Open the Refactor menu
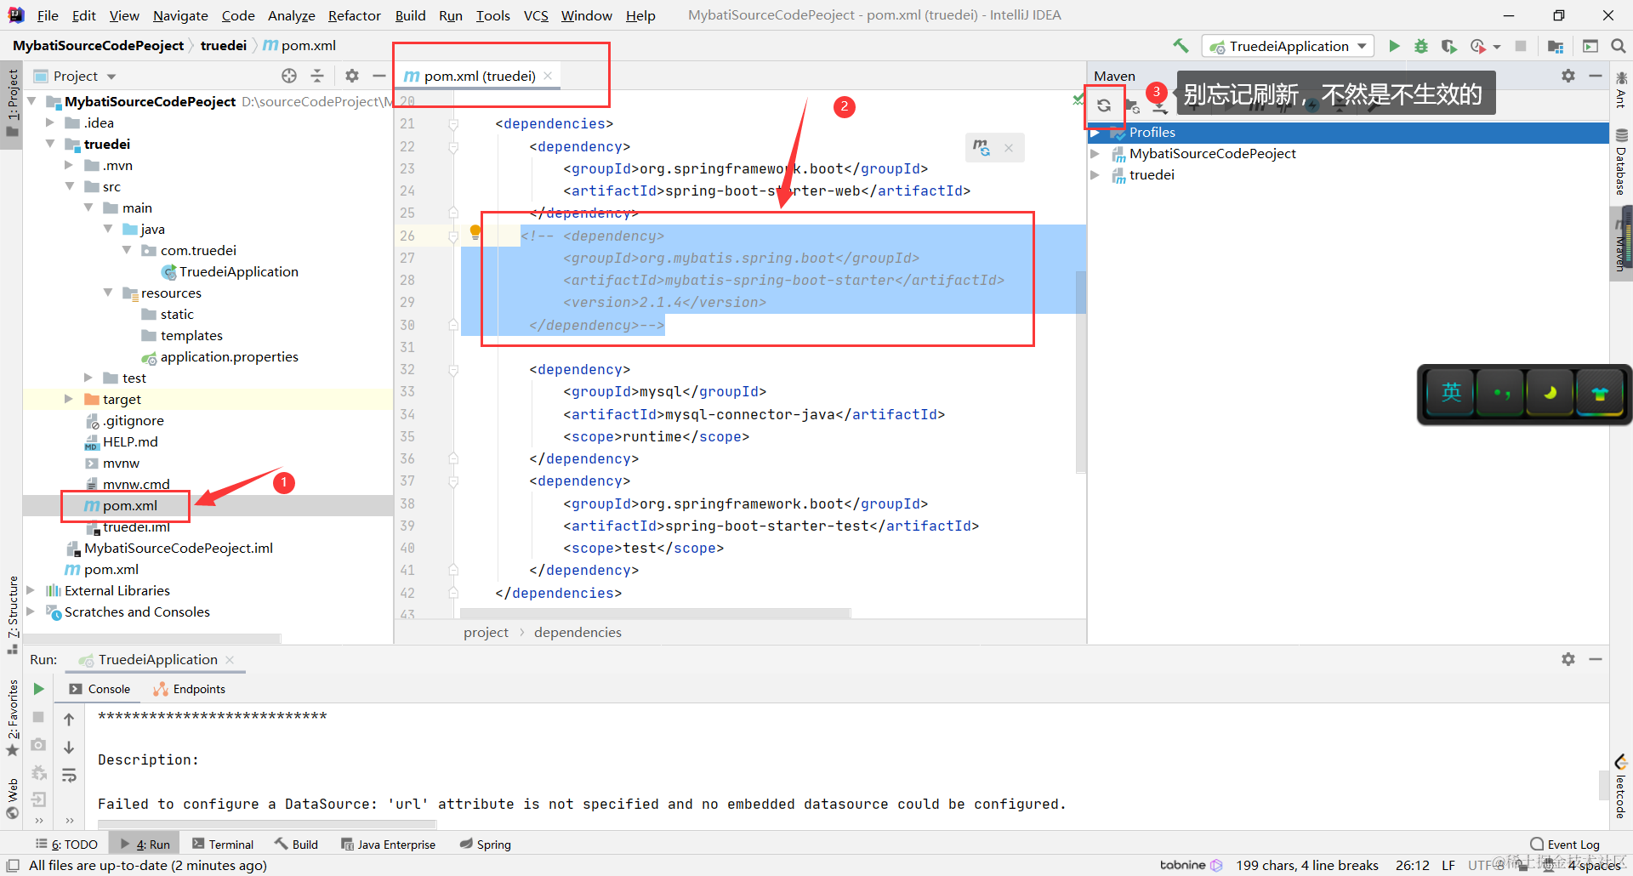Image resolution: width=1633 pixels, height=876 pixels. coord(354,15)
